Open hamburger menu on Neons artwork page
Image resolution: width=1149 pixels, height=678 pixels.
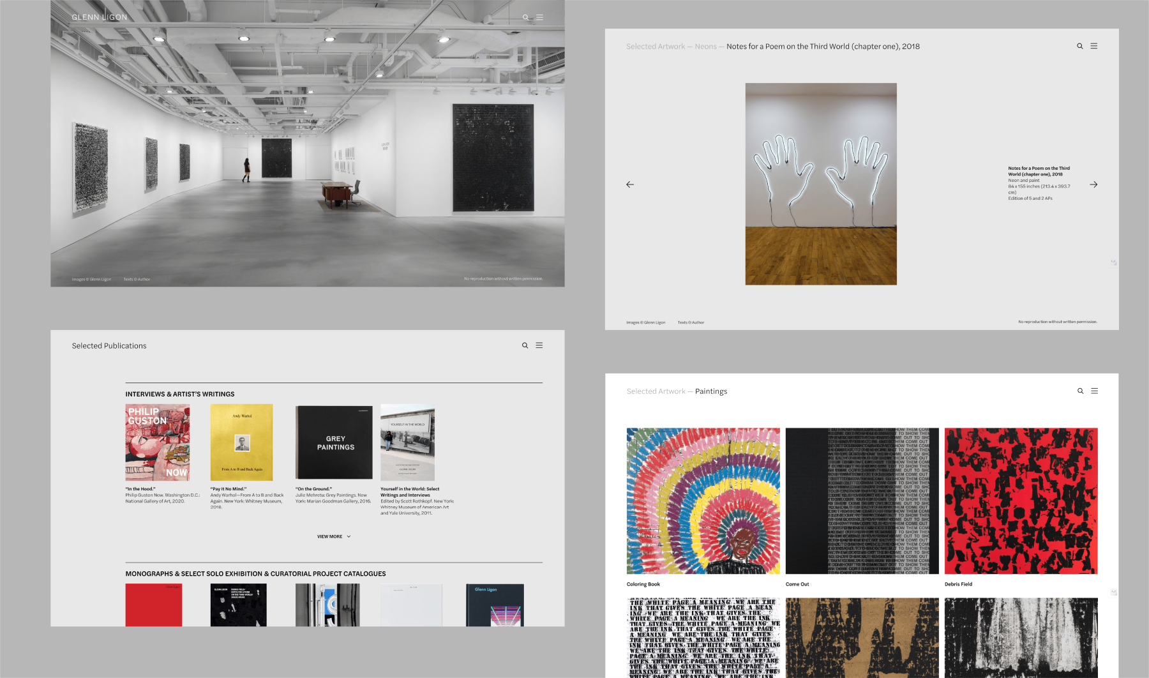click(x=1094, y=46)
